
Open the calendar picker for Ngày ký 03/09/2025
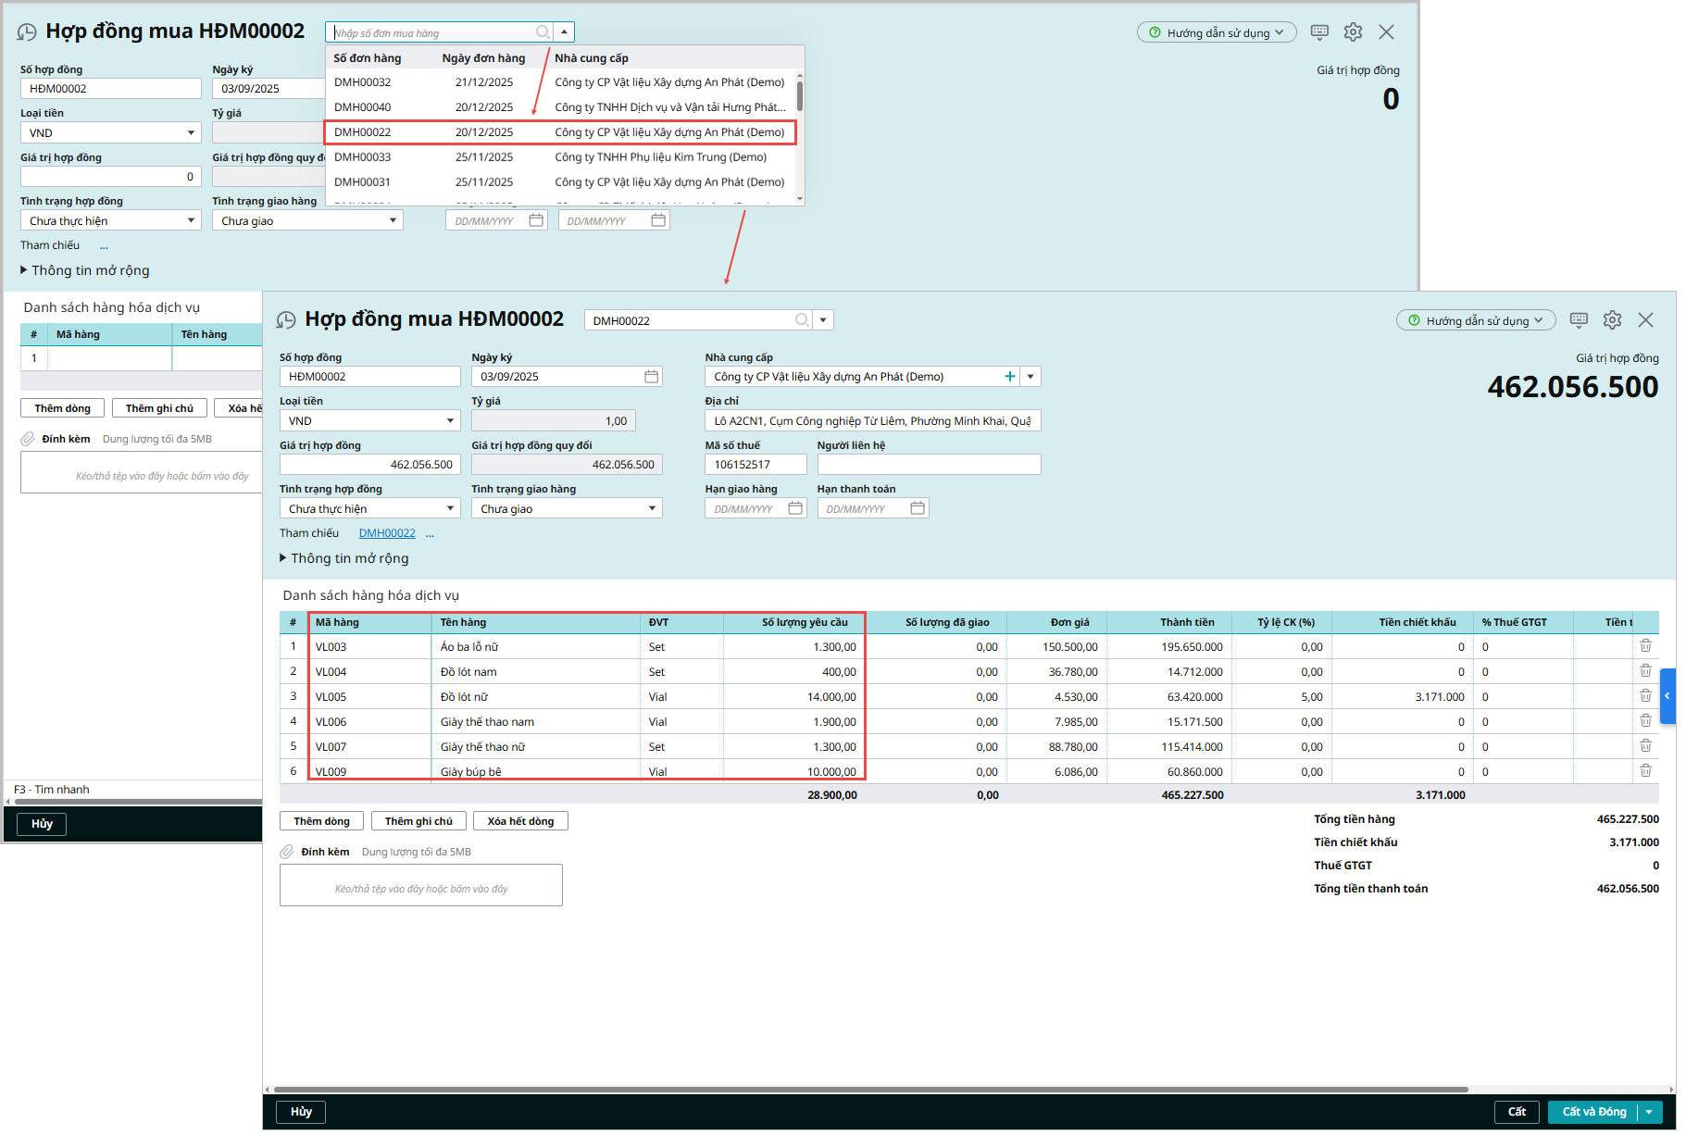point(652,377)
